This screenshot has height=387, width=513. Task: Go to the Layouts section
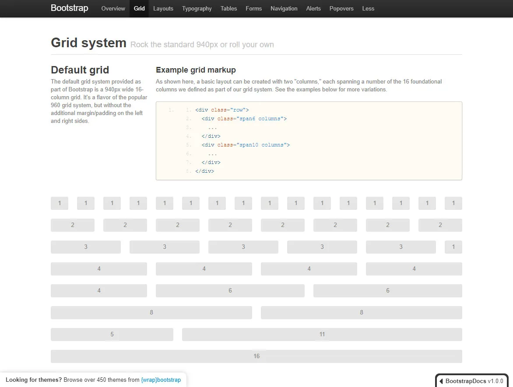coord(163,8)
